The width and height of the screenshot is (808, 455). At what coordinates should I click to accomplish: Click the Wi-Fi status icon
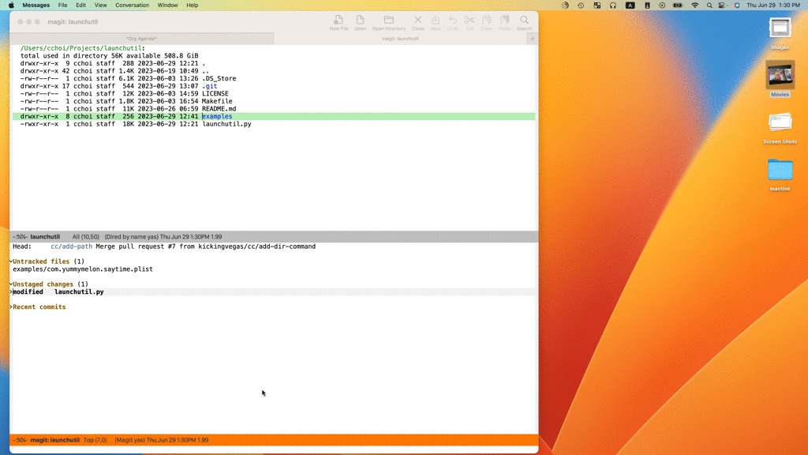click(694, 6)
